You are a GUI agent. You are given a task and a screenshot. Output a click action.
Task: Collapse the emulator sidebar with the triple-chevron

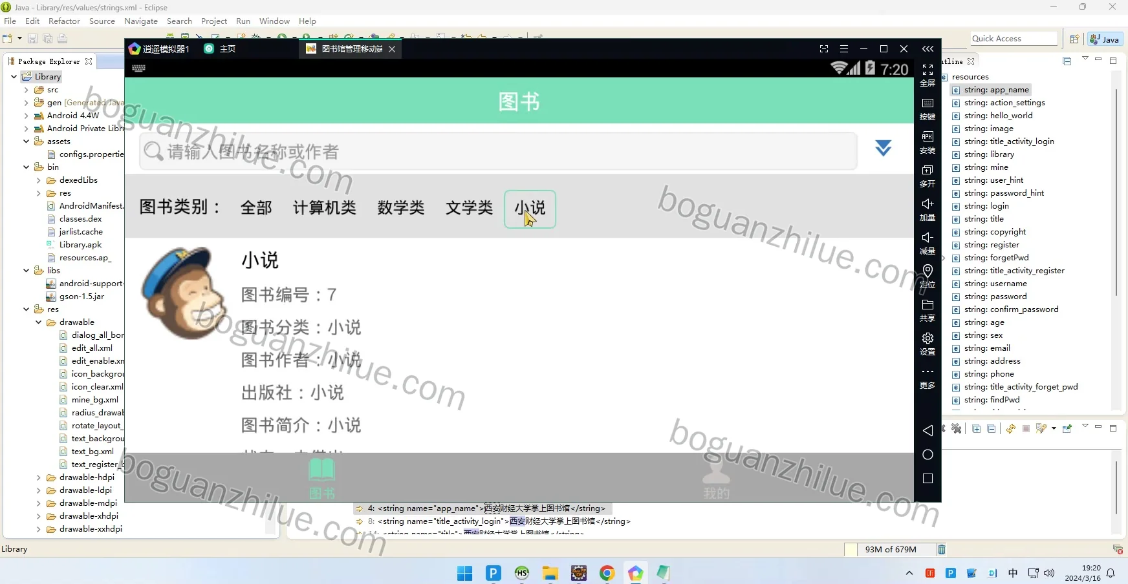[x=927, y=49]
